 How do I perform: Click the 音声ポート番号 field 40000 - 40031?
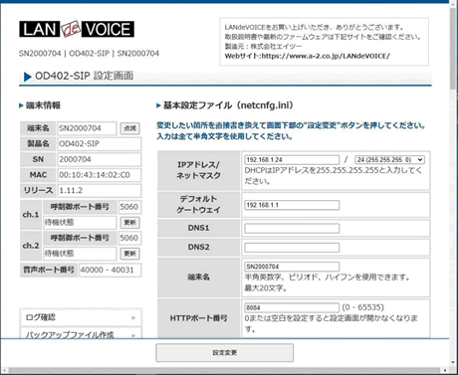[x=110, y=270]
